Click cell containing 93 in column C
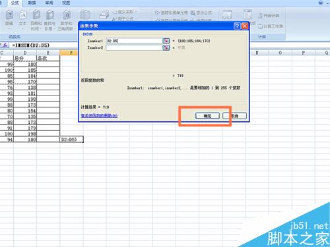 pos(7,93)
